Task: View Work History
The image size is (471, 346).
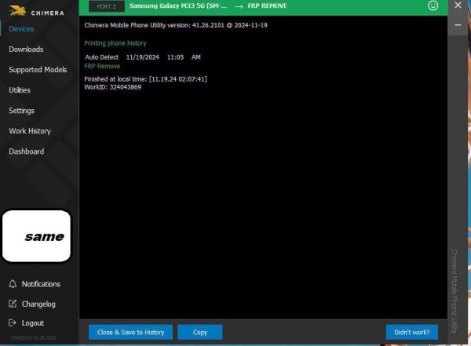Action: 30,131
